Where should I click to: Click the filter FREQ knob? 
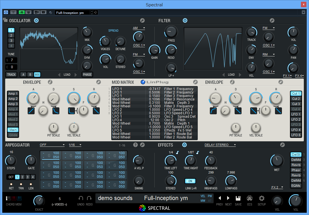[x=171, y=31]
